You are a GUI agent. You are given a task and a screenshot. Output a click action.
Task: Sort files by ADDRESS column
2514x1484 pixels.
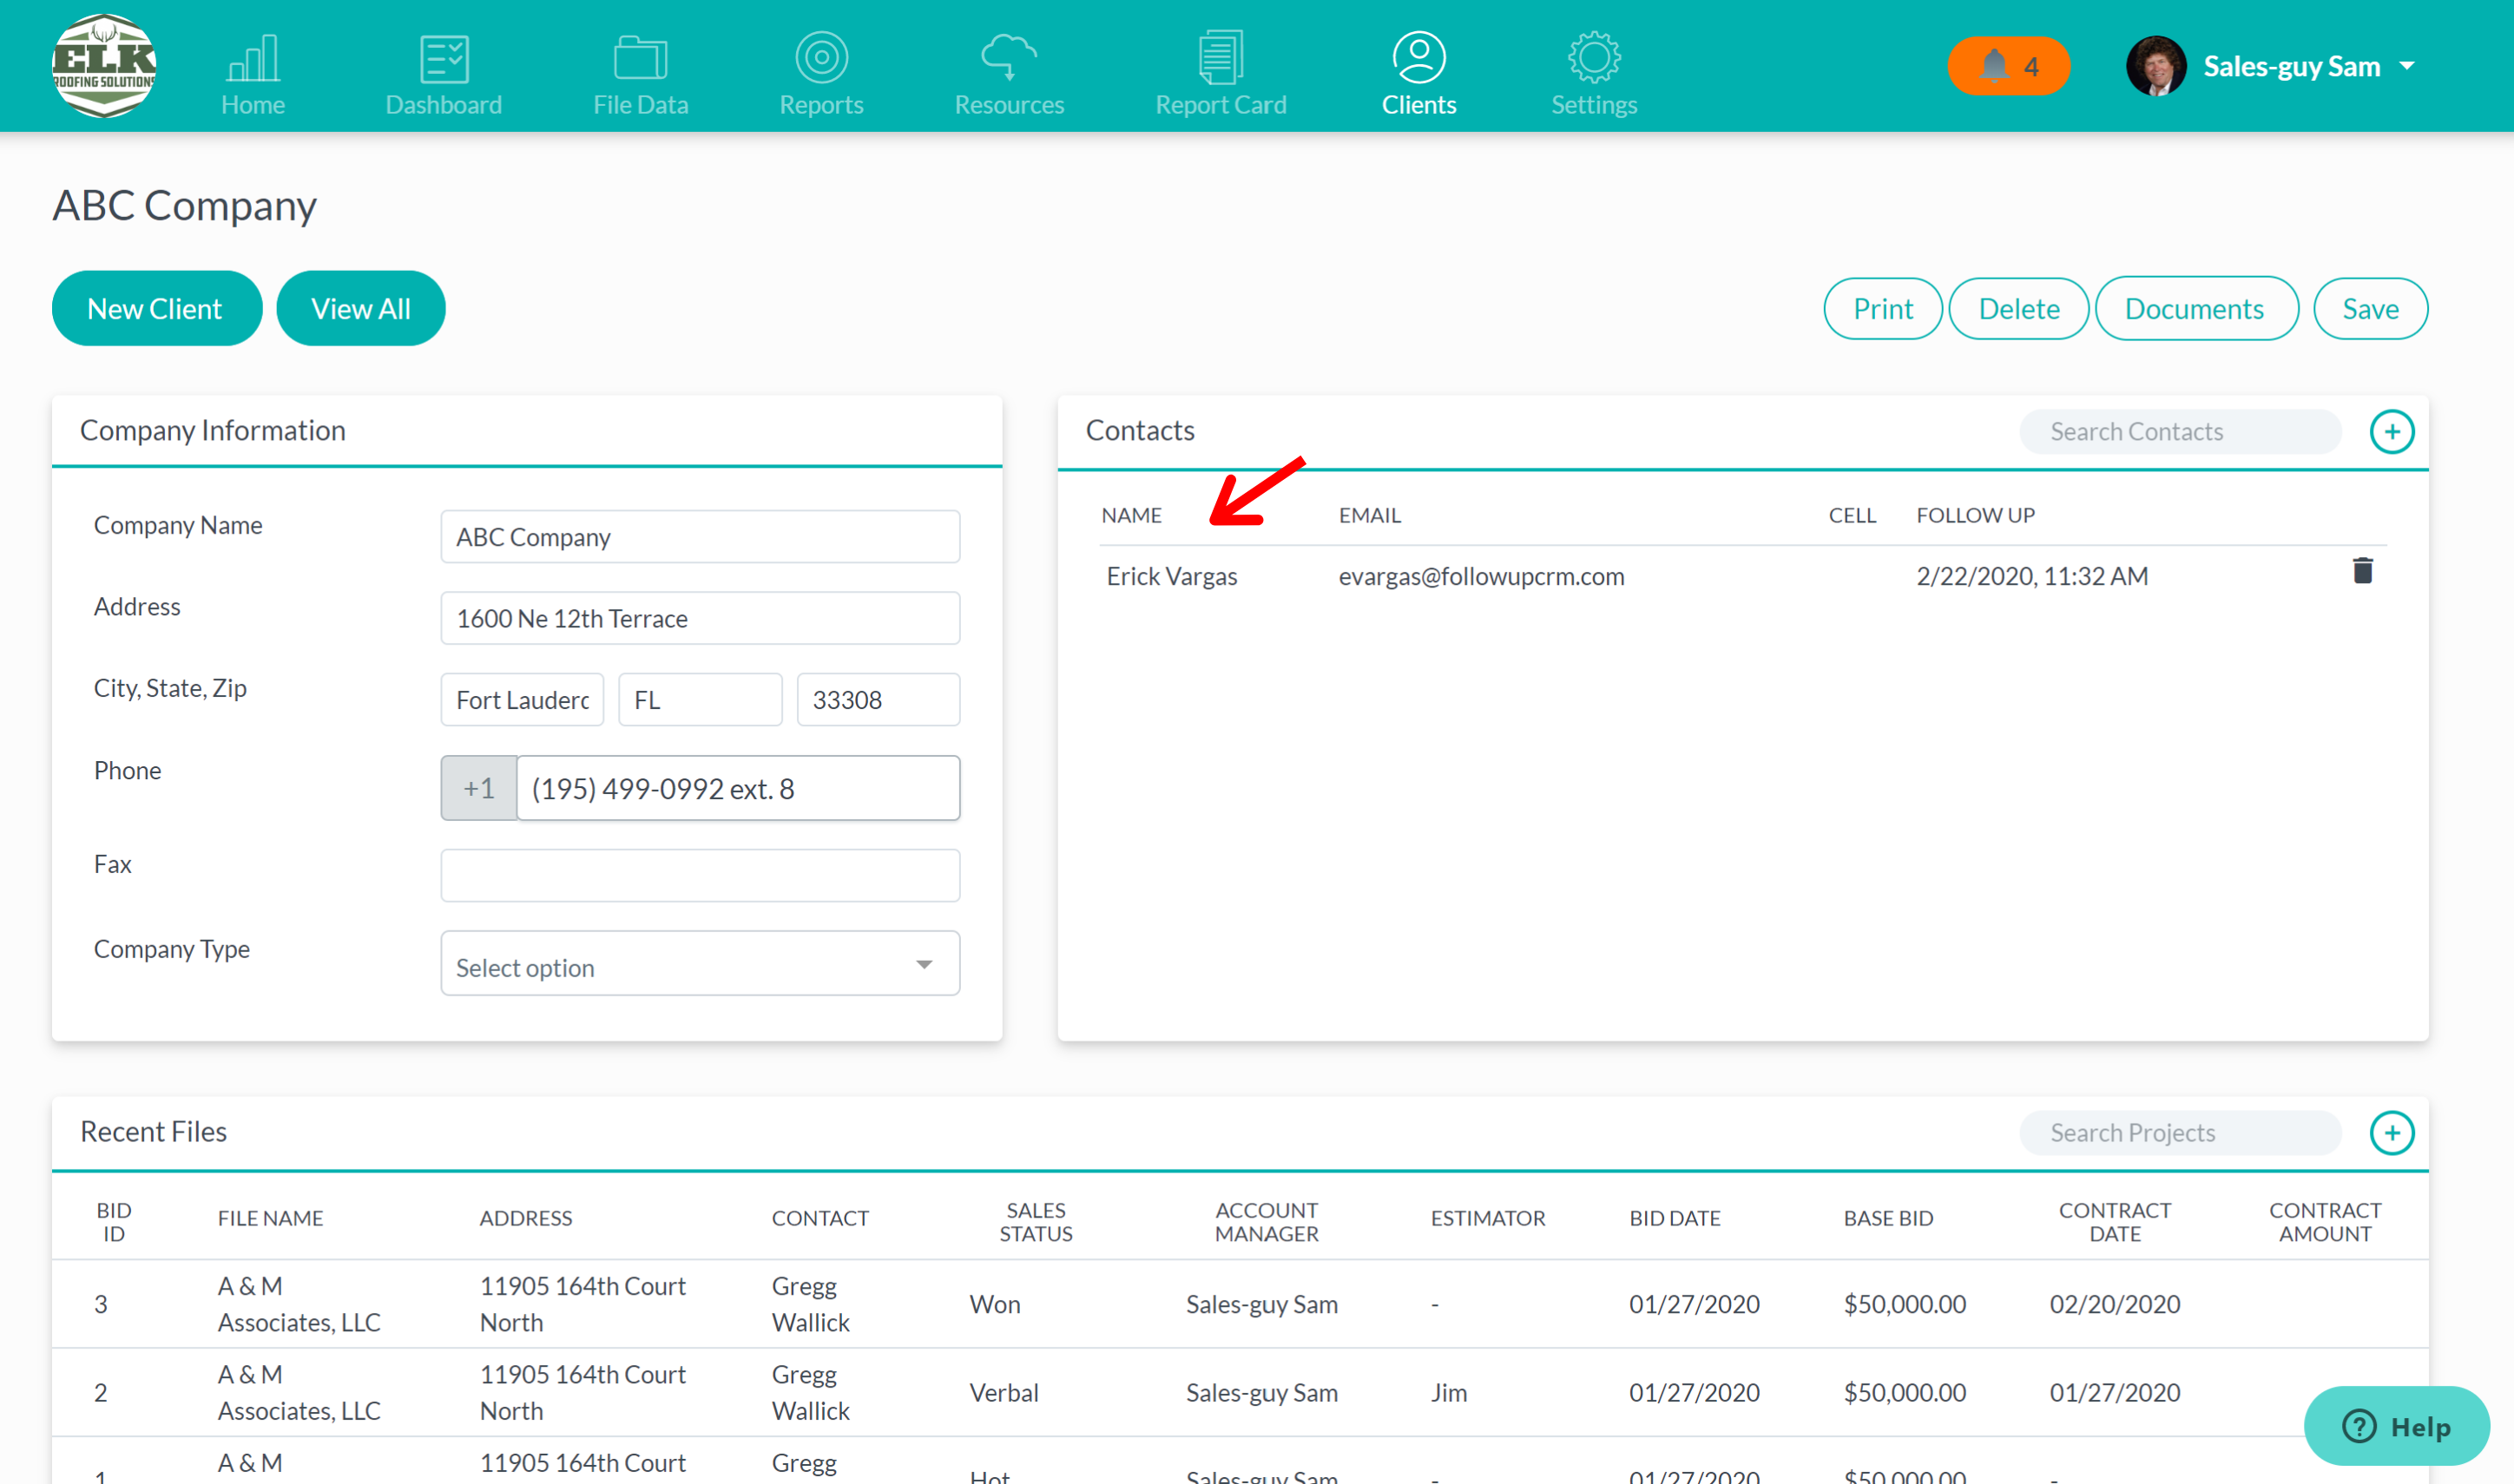525,1218
